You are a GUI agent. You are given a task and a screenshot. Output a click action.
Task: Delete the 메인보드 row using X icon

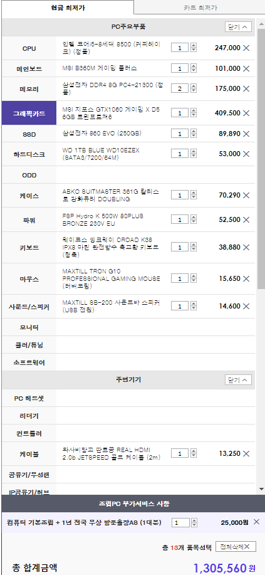[246, 68]
